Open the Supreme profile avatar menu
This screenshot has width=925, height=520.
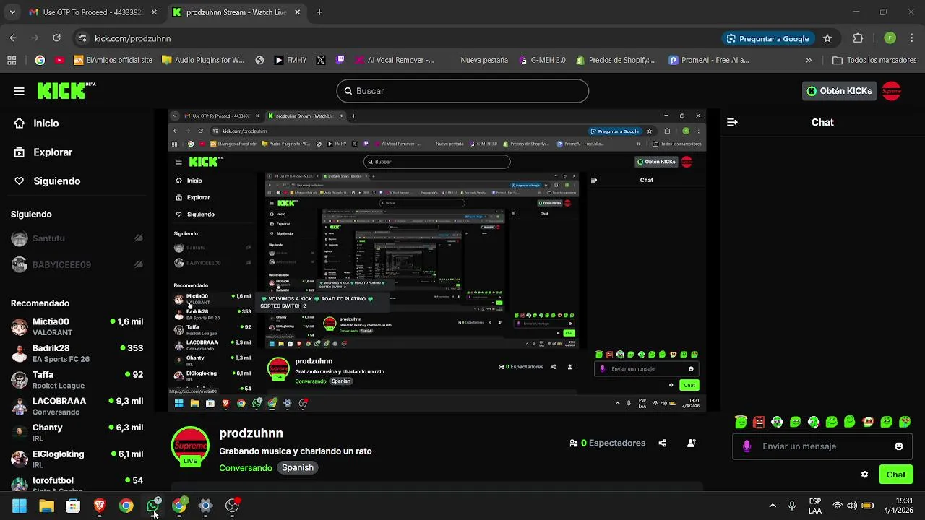coord(892,91)
